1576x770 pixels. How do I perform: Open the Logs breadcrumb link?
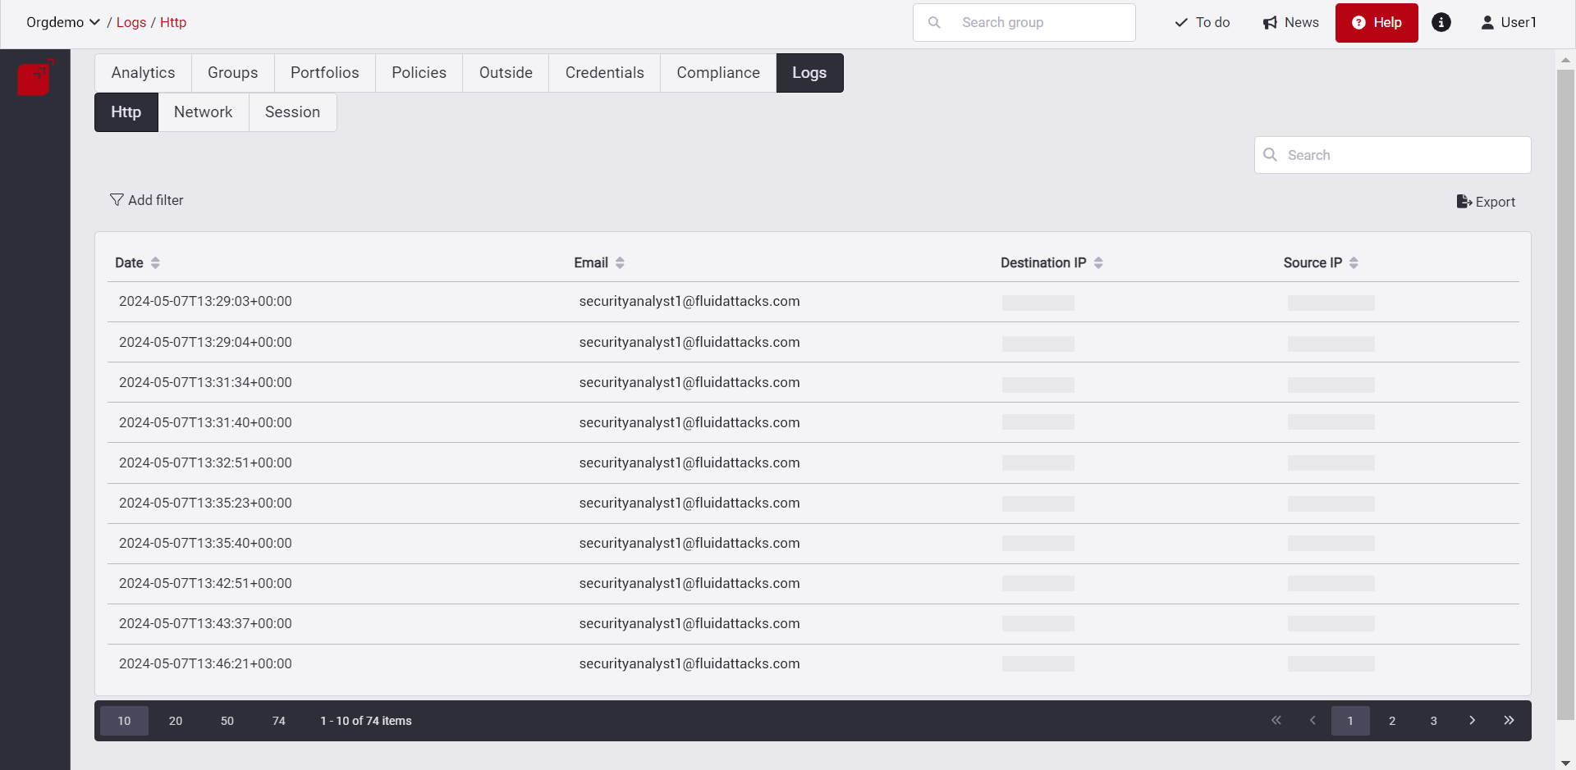(131, 22)
